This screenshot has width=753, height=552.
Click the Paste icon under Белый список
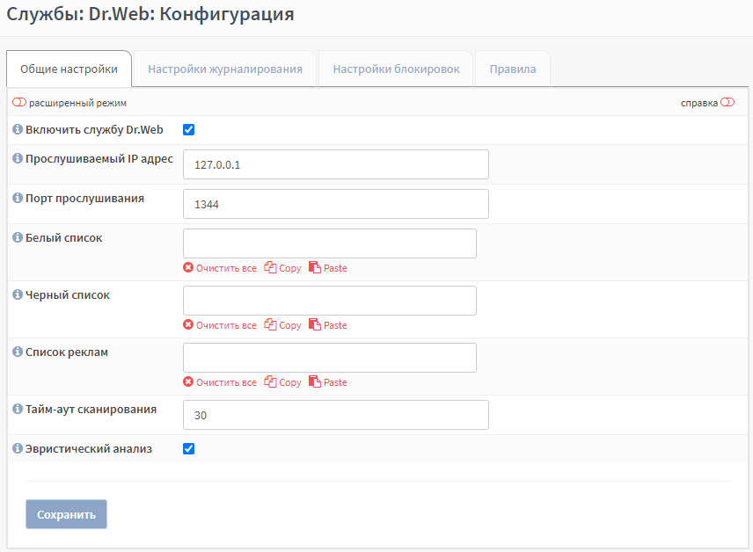pos(315,267)
